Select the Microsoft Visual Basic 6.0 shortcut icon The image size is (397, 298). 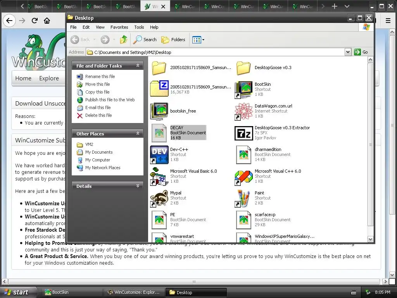click(159, 177)
